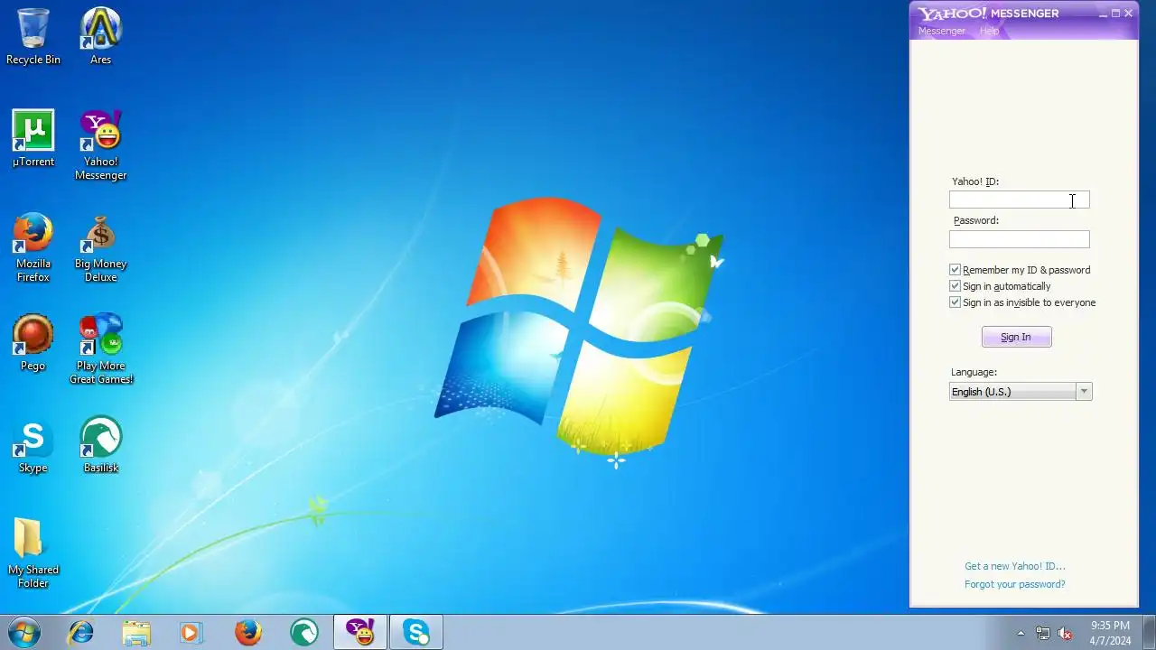This screenshot has width=1156, height=650.
Task: Follow the Get a new Yahoo! ID link
Action: point(1014,566)
